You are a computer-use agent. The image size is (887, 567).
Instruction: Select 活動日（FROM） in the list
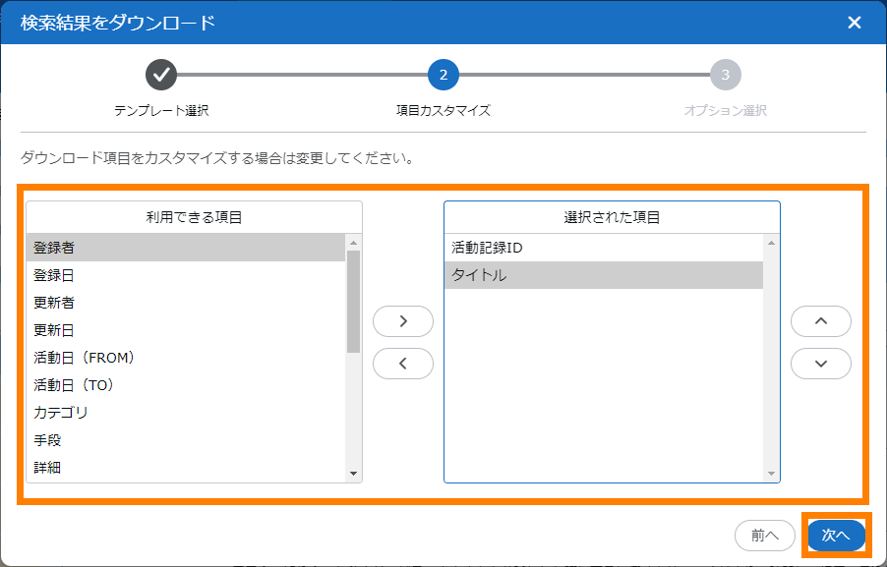click(x=187, y=358)
